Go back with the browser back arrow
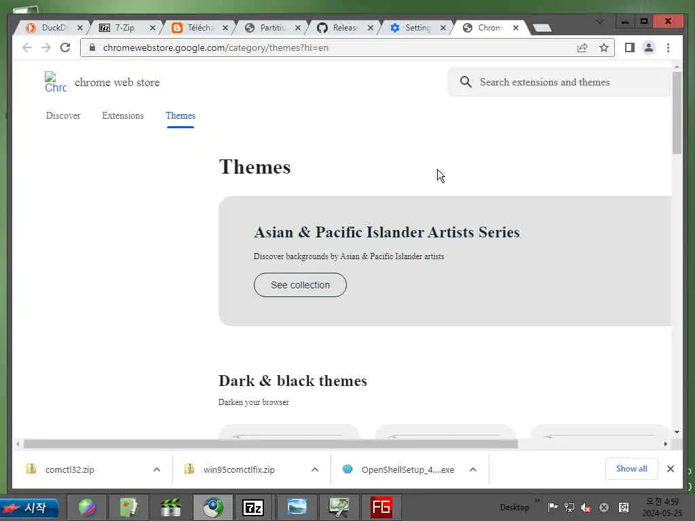 coord(27,48)
